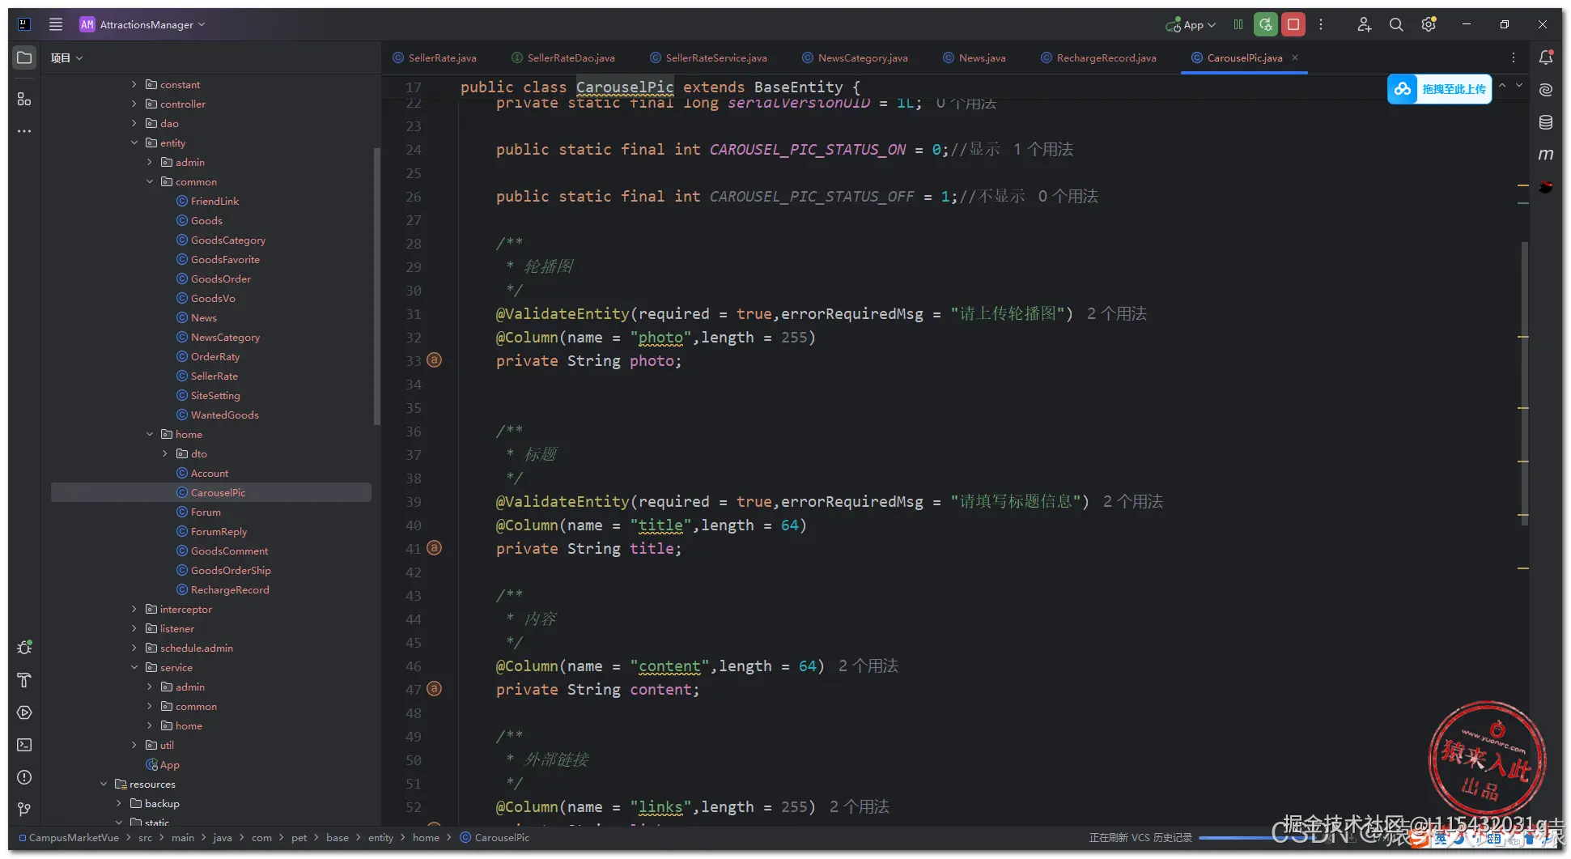Open the Notifications bell

pyautogui.click(x=1546, y=57)
